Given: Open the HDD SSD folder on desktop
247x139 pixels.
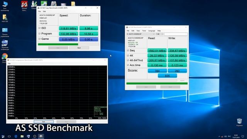Looking at the screenshot, I should coord(5,18).
